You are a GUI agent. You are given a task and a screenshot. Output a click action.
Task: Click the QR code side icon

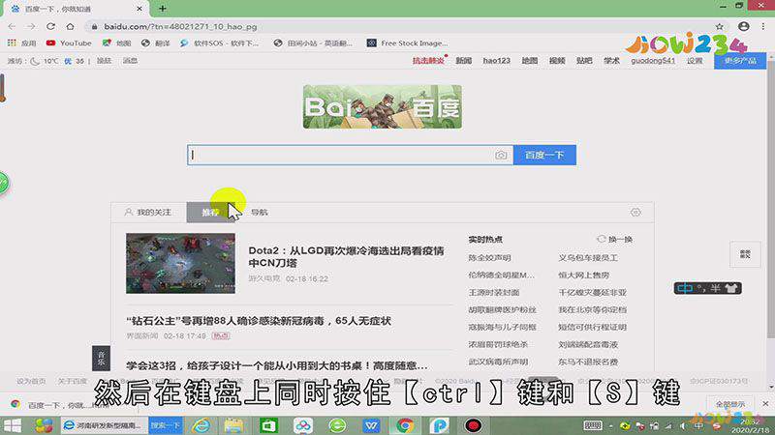pyautogui.click(x=745, y=254)
